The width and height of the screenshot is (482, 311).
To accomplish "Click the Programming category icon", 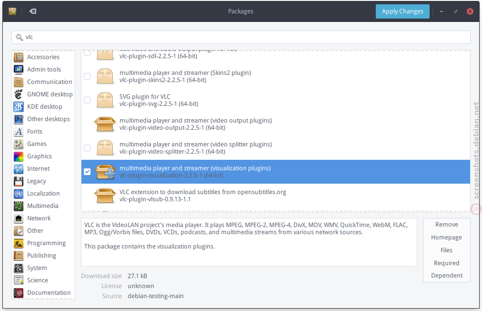I will click(19, 243).
